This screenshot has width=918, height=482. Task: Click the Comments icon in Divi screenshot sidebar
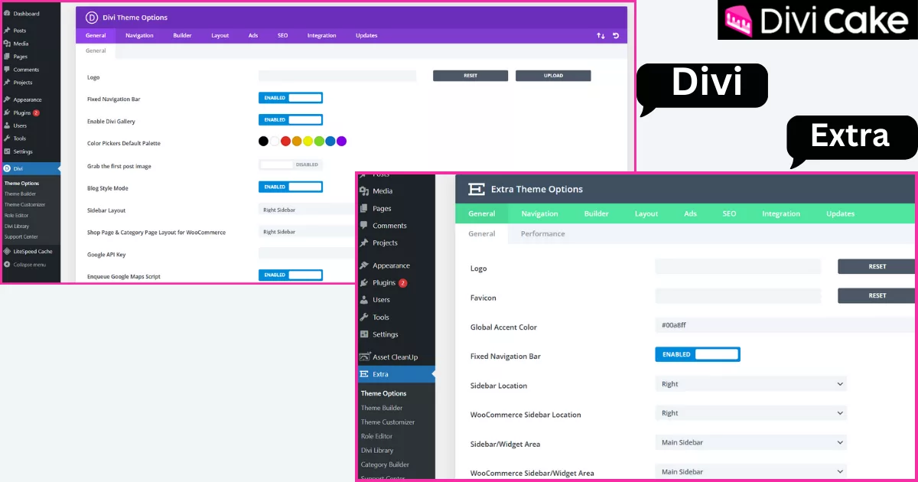point(7,70)
